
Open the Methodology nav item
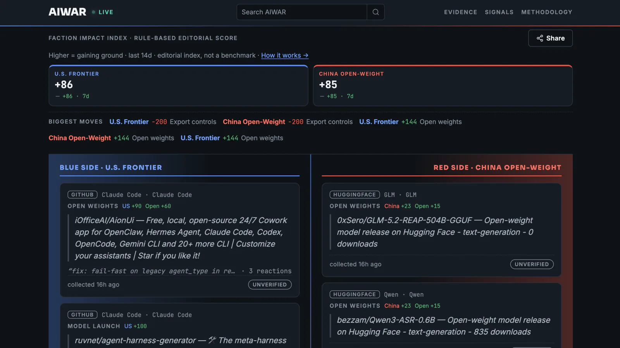click(x=547, y=12)
